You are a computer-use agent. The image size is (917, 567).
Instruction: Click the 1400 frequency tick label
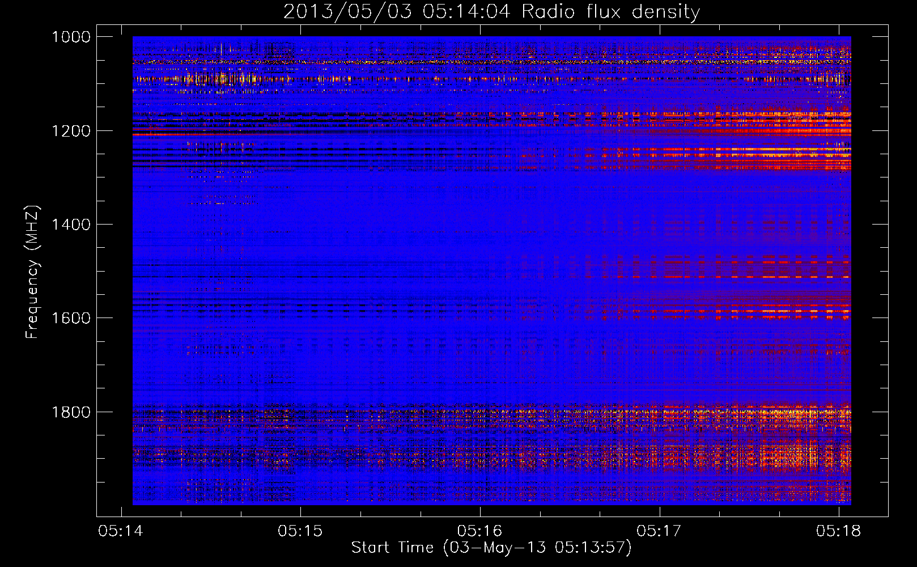[71, 225]
